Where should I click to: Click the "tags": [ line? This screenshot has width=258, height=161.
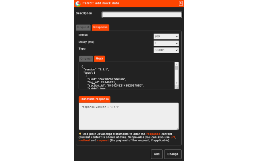point(89,73)
